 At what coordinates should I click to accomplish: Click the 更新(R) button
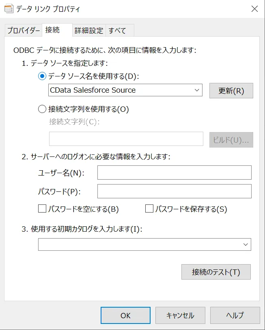click(x=231, y=91)
